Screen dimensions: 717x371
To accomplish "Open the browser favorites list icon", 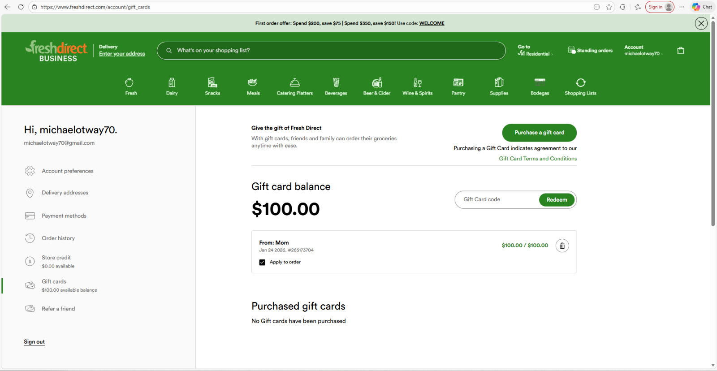I will [x=638, y=7].
